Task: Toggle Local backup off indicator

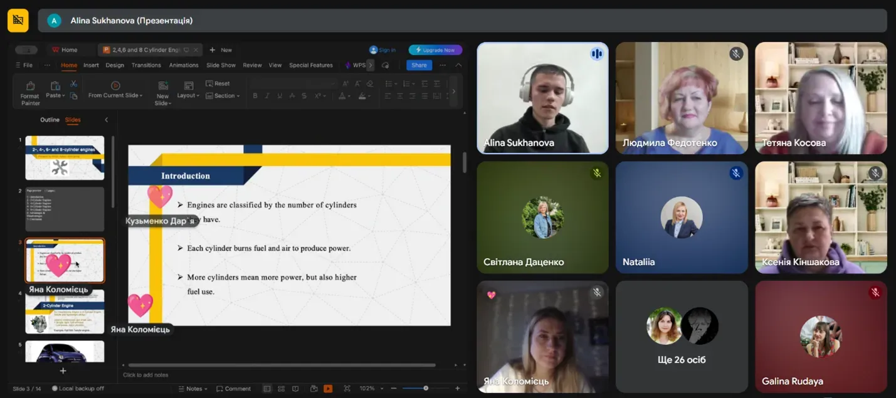Action: 78,389
